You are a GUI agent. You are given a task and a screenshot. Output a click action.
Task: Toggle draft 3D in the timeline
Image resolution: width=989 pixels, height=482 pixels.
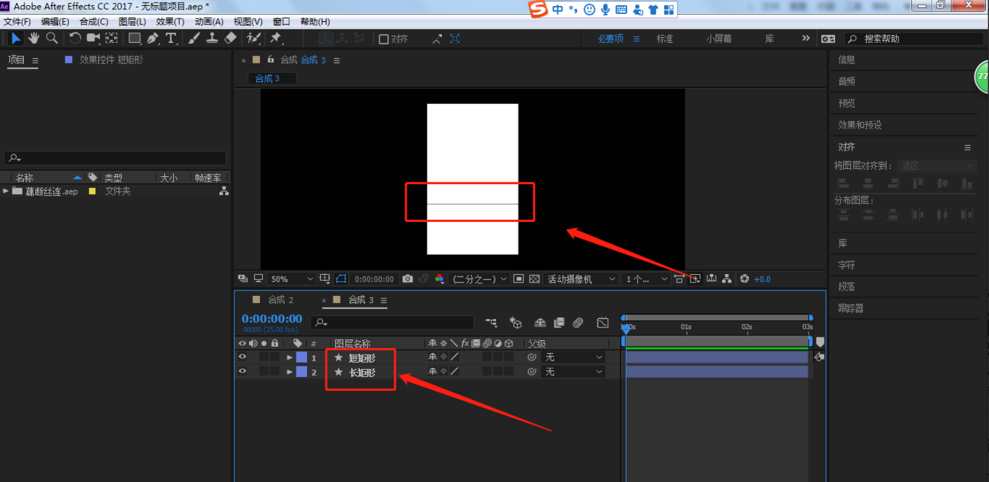pyautogui.click(x=516, y=322)
